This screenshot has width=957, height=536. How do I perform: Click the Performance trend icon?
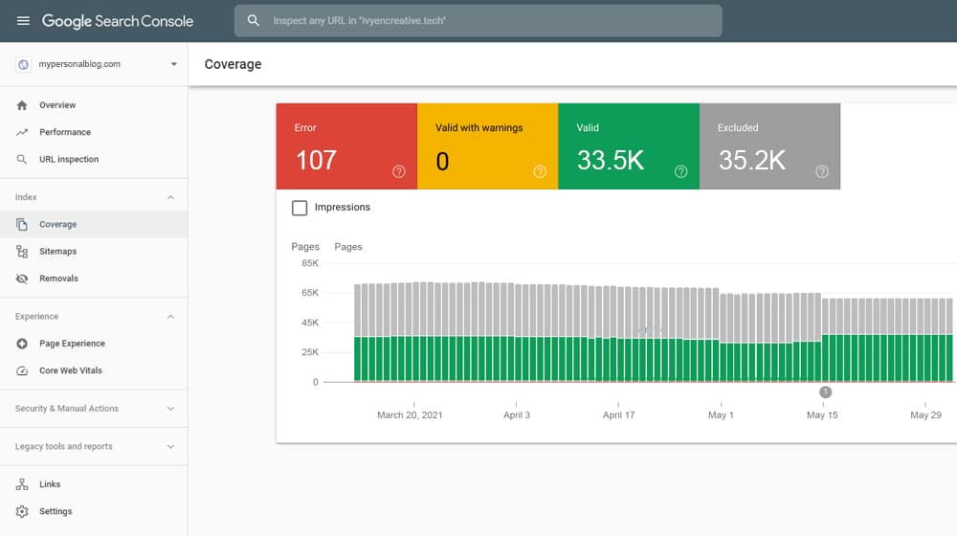coord(22,132)
